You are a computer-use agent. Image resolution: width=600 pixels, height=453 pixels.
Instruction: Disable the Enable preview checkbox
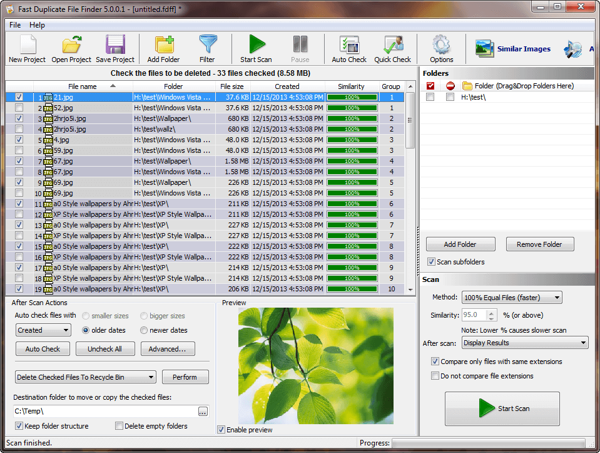point(221,430)
